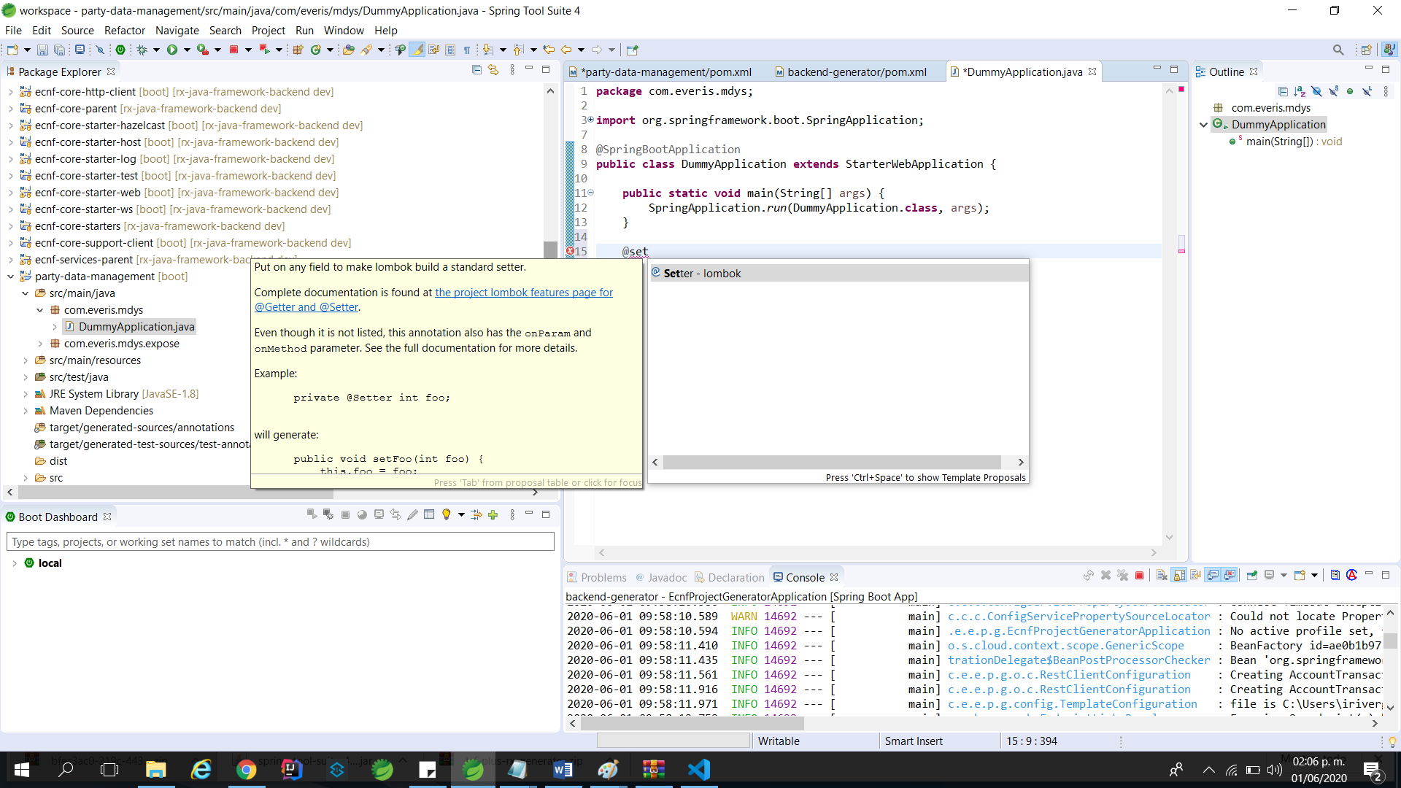Open the Refactor menu

[125, 31]
